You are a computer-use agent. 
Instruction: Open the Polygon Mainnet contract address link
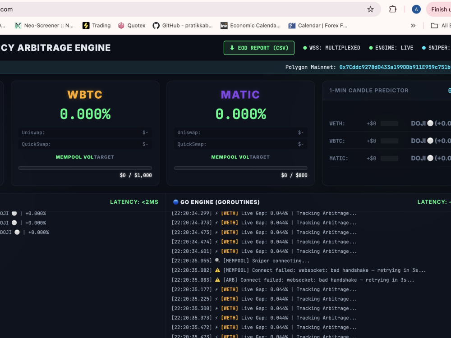tap(395, 67)
